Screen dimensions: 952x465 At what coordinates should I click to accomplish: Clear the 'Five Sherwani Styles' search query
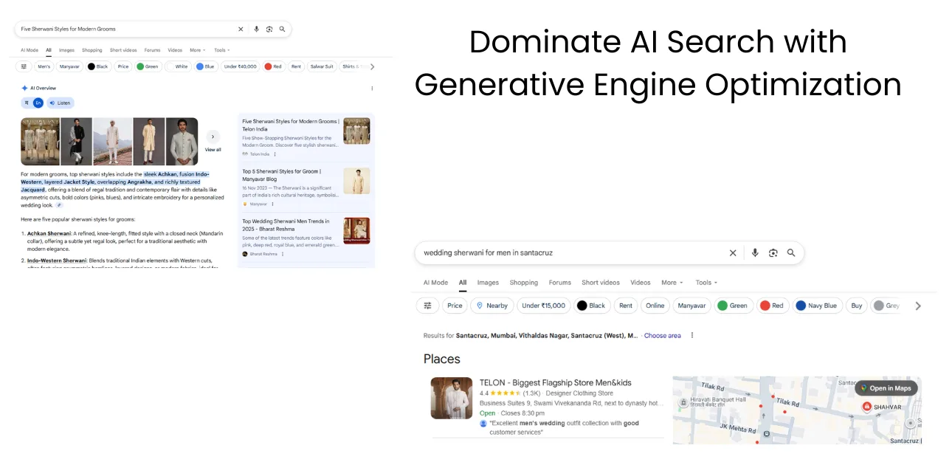(x=241, y=29)
